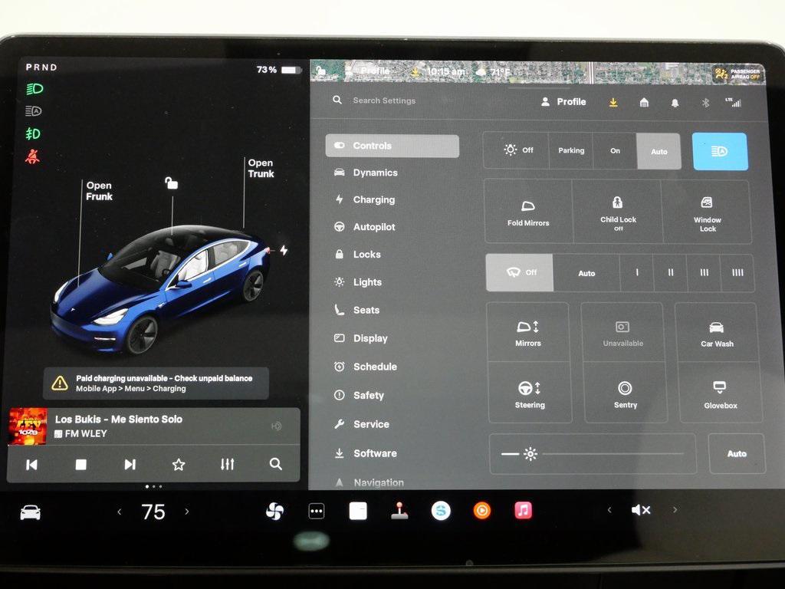The image size is (785, 589).
Task: Open the Bluetooth settings icon
Action: point(705,103)
